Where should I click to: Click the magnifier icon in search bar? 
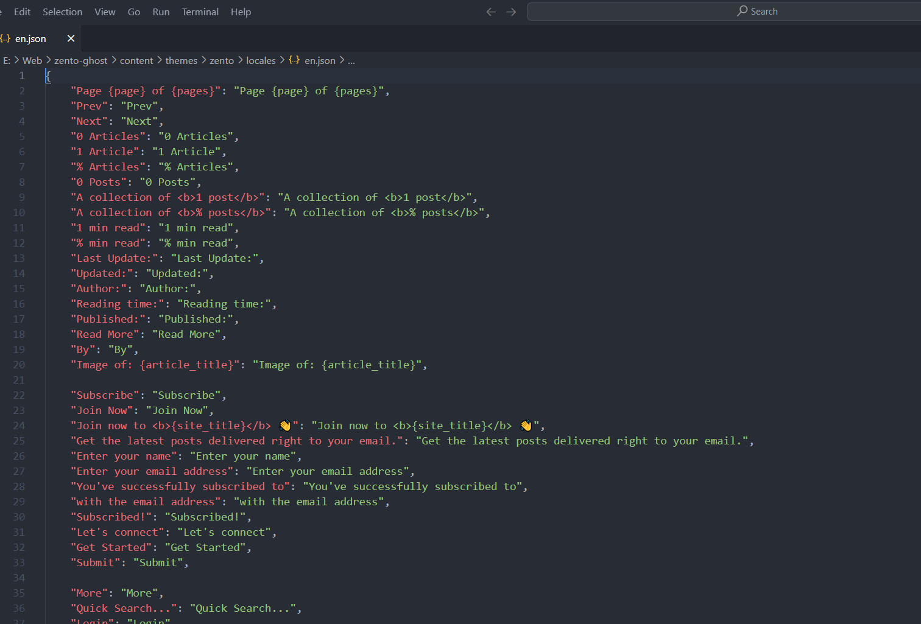coord(742,11)
